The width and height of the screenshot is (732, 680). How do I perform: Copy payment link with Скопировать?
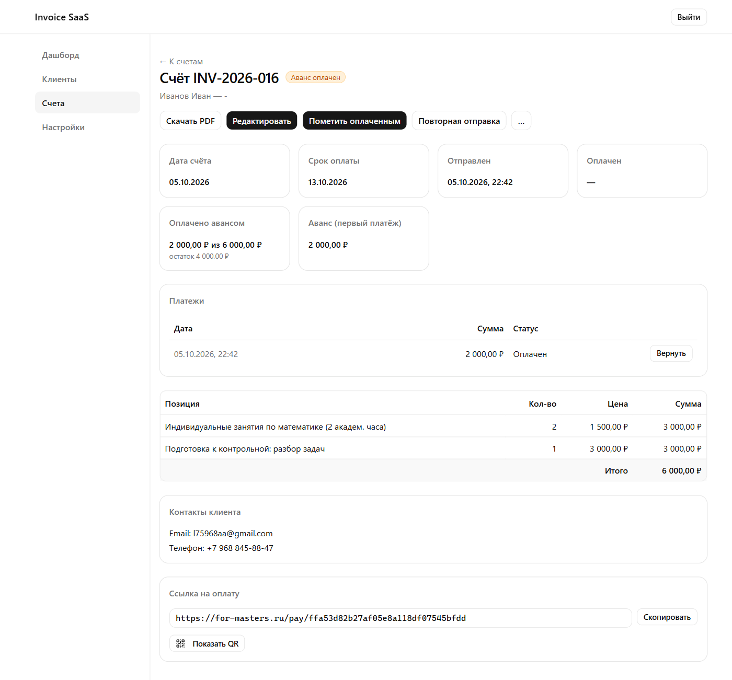667,617
